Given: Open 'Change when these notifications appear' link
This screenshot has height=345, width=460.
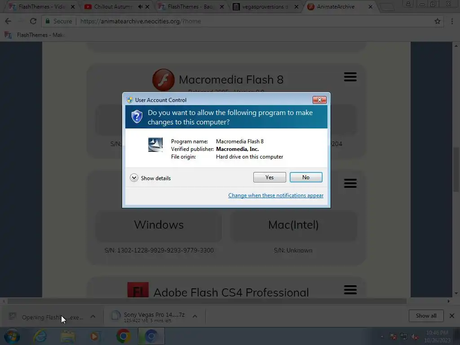Looking at the screenshot, I should pos(276,195).
